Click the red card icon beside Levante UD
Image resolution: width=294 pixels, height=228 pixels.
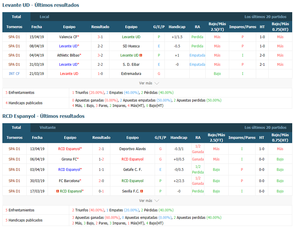[x=141, y=55]
